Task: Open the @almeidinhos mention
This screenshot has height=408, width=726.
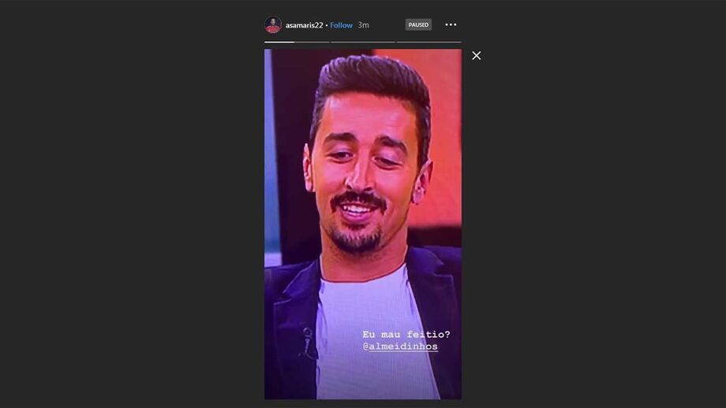Action: pyautogui.click(x=401, y=346)
